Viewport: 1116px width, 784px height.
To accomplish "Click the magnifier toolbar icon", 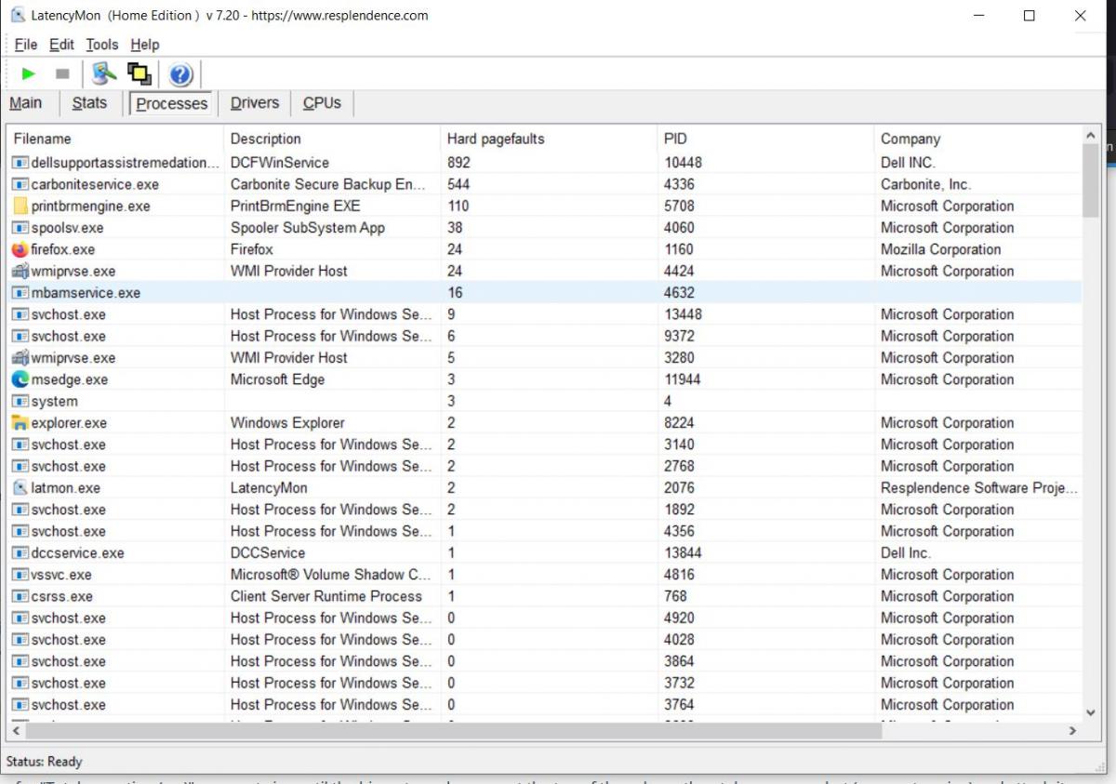I will (104, 73).
